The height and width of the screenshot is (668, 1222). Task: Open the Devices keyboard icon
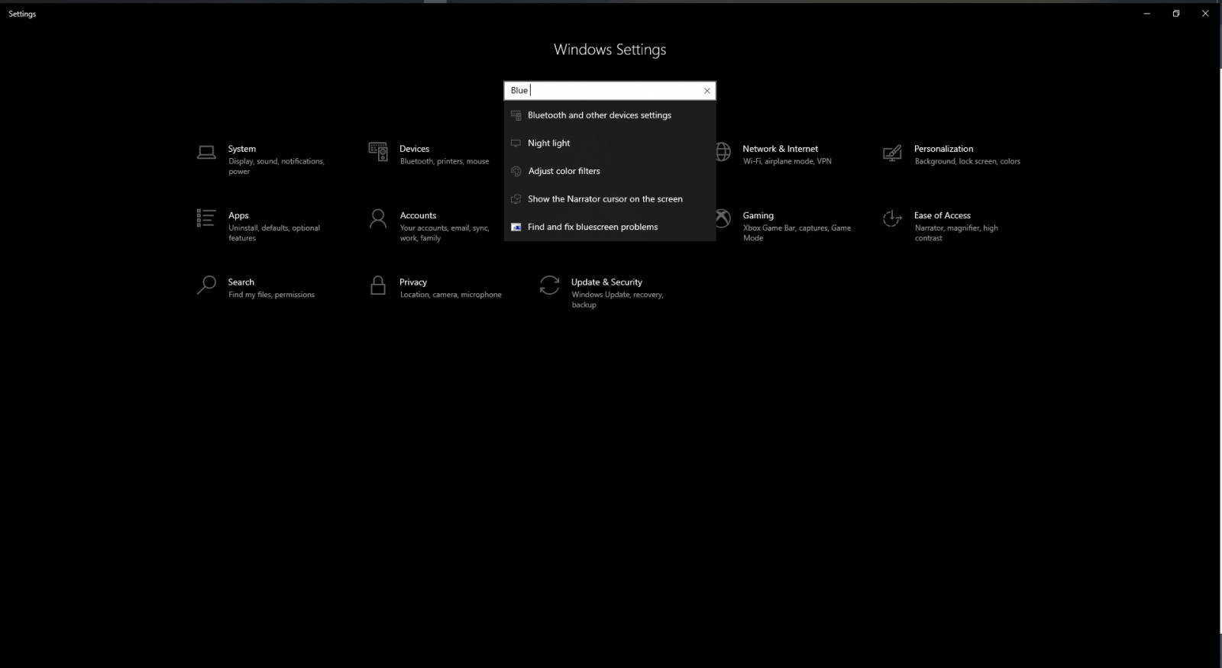coord(378,152)
